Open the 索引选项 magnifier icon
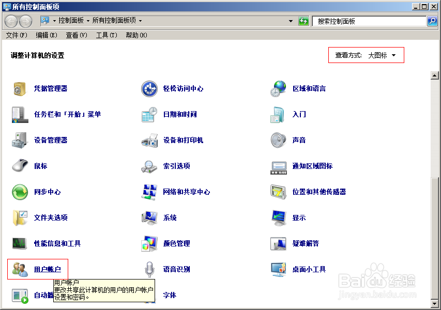The width and height of the screenshot is (441, 310). pyautogui.click(x=149, y=166)
